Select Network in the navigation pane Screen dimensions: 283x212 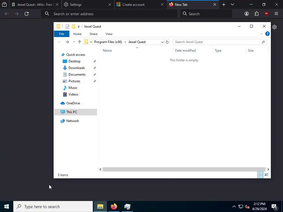72,121
